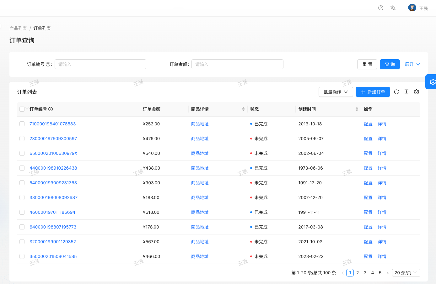Open 商品地址 link for the ¥178.00 order
The image size is (436, 284).
click(x=200, y=227)
